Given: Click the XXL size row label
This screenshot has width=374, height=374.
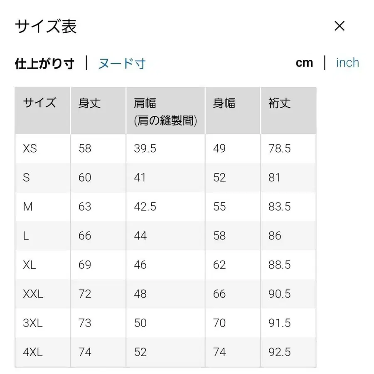Looking at the screenshot, I should click(33, 294).
